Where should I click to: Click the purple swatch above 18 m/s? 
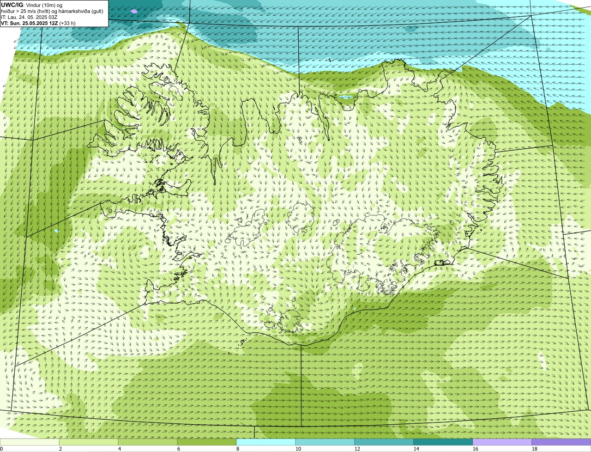tap(561, 442)
